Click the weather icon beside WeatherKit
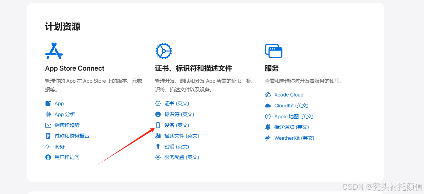The image size is (424, 194). coord(268,138)
